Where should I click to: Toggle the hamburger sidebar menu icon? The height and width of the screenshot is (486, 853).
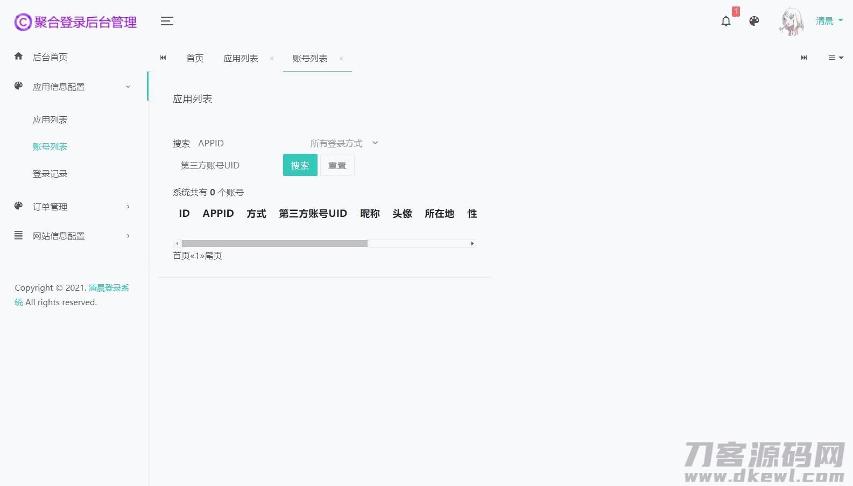point(167,21)
